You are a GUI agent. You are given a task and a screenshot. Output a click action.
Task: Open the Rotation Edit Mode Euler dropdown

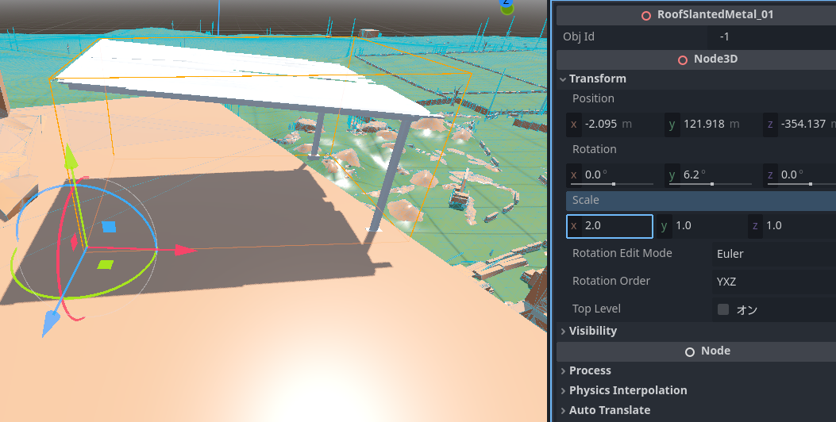click(x=770, y=254)
